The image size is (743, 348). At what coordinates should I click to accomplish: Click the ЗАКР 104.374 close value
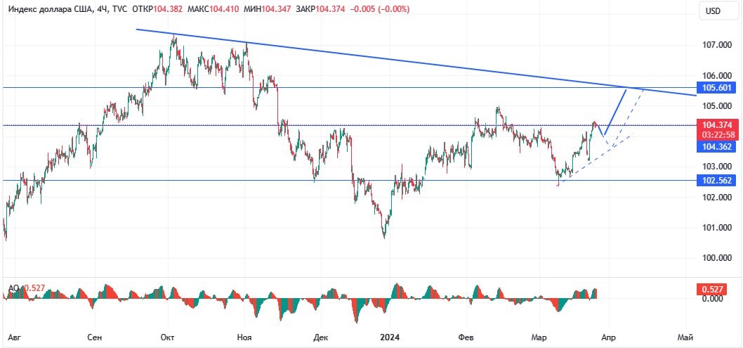322,9
